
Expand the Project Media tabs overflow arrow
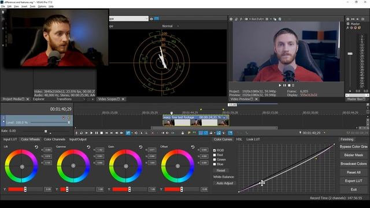(x=92, y=99)
